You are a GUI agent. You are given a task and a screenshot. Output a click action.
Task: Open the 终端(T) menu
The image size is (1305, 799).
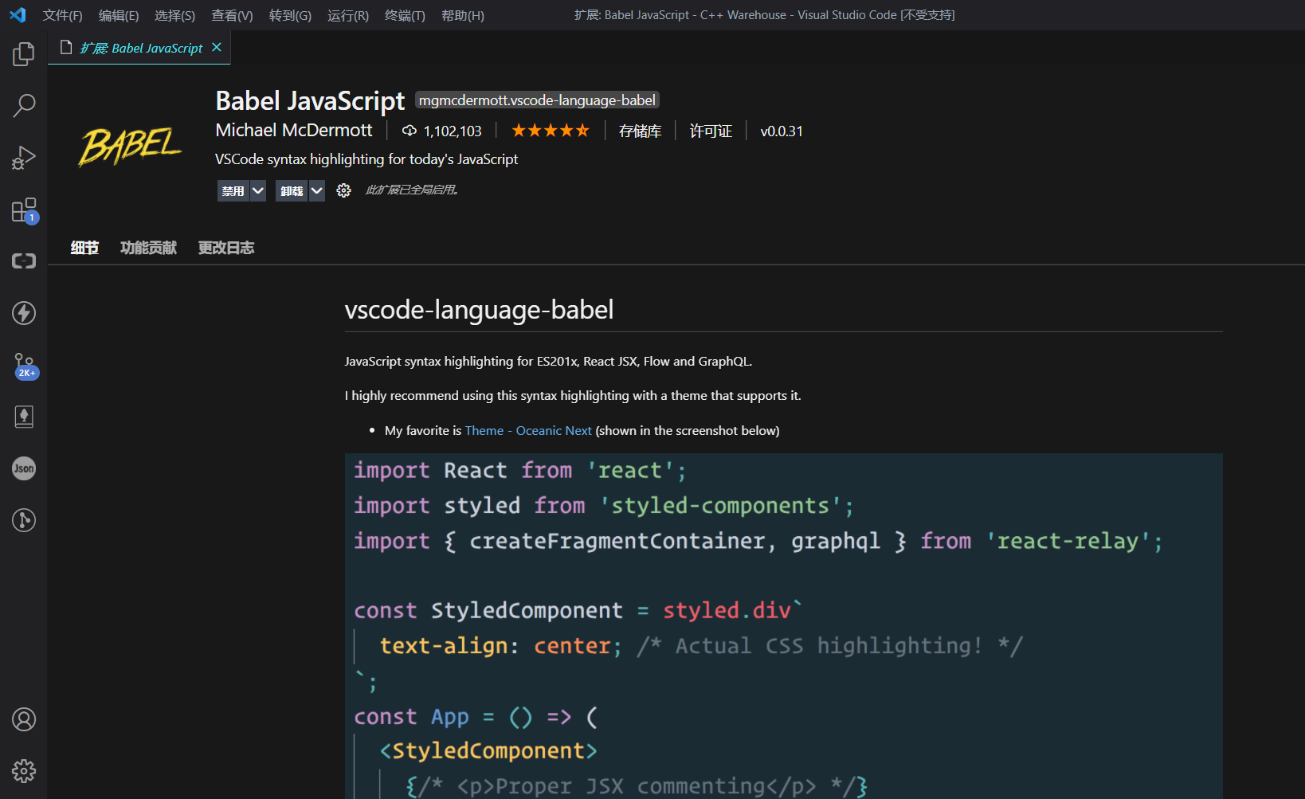(x=405, y=15)
